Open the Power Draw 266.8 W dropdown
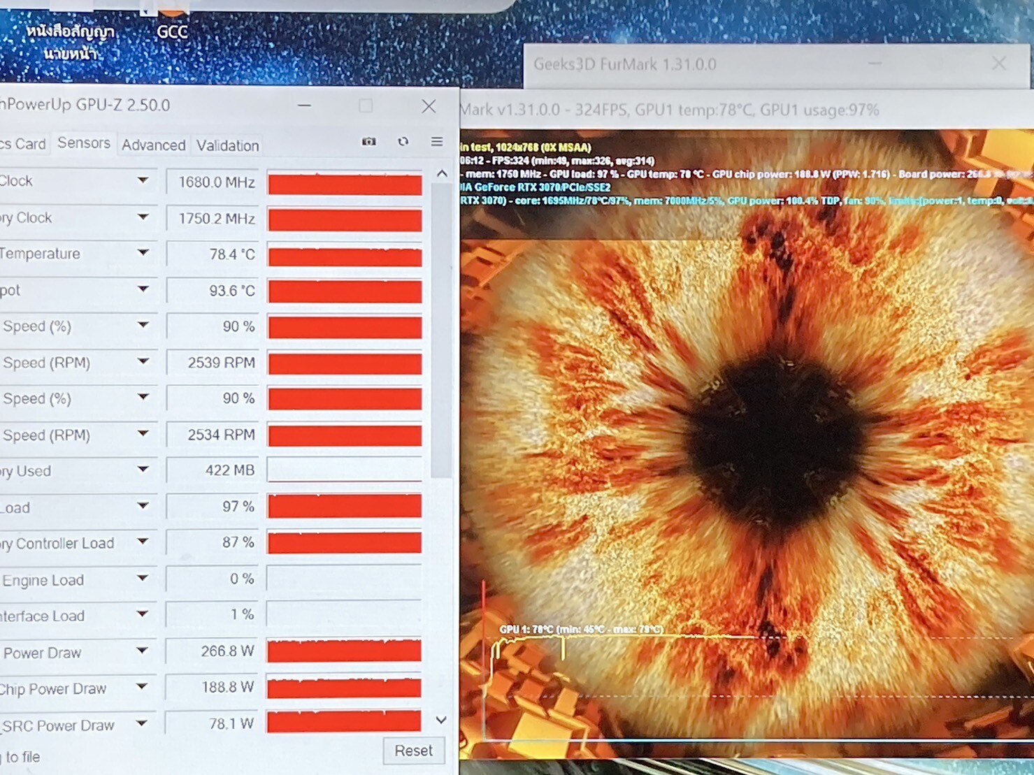The height and width of the screenshot is (775, 1034). [x=142, y=651]
